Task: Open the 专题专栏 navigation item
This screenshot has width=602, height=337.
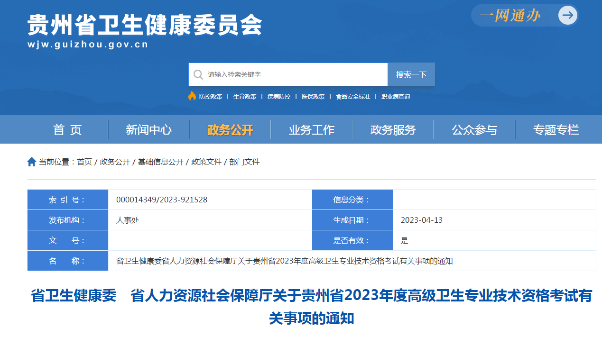Action: tap(556, 130)
